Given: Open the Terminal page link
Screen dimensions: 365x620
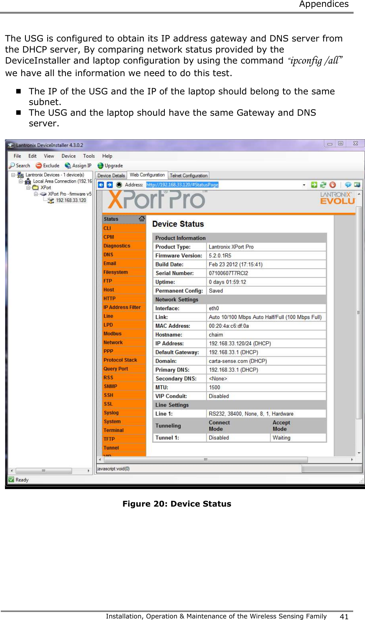Looking at the screenshot, I should [x=114, y=430].
